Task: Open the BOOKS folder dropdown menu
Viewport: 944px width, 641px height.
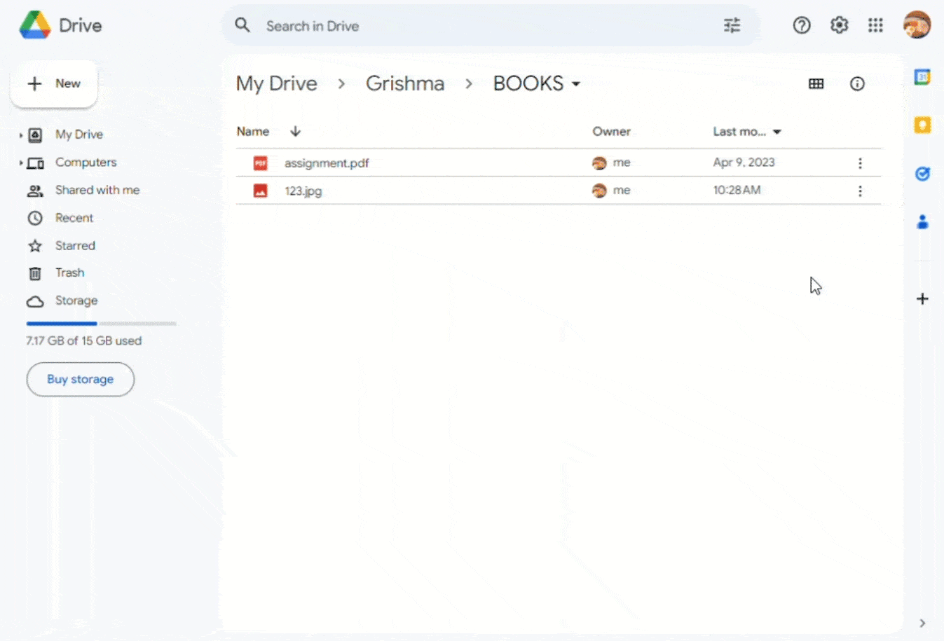Action: click(576, 83)
